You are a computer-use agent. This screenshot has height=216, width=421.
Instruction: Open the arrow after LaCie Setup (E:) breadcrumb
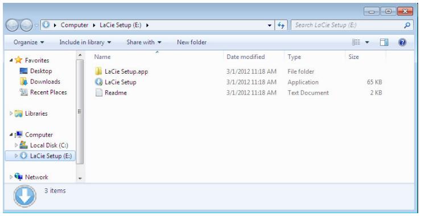click(x=147, y=26)
